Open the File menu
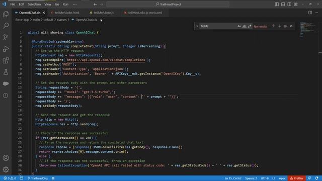The width and height of the screenshot is (322, 181). (x=13, y=5)
